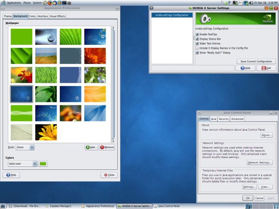Click the display monitor tray icon
This screenshot has height=209, width=279.
(x=235, y=3)
